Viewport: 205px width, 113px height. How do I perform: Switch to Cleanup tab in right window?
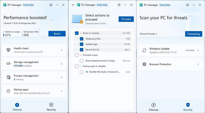[x=153, y=107]
